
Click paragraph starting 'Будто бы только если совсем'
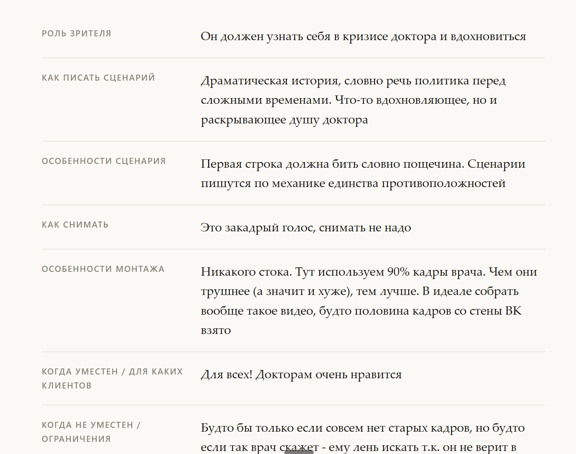(363, 437)
